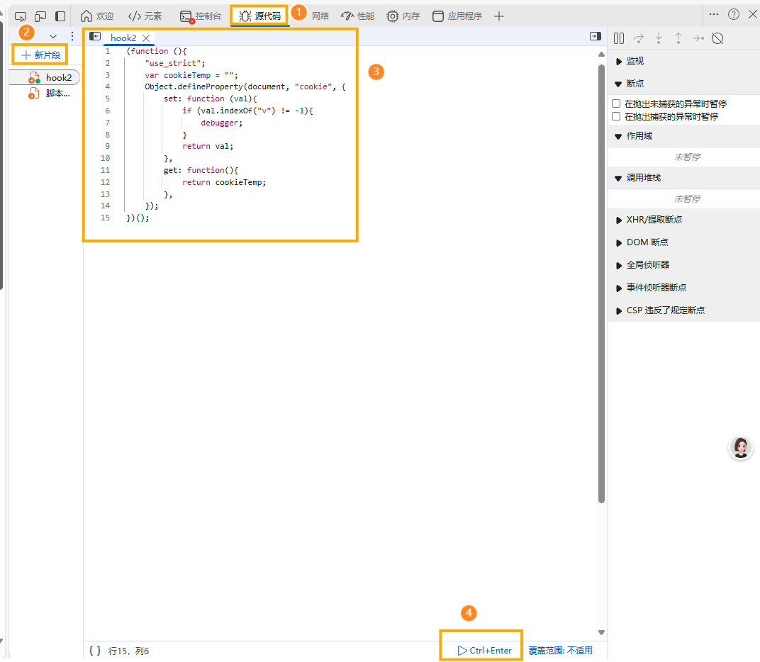Click the inspect element icon
This screenshot has height=662, width=760.
coord(21,16)
